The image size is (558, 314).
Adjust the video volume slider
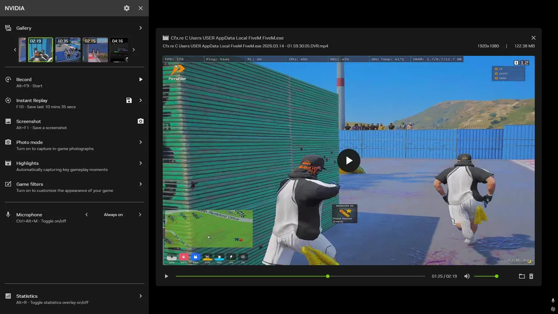486,276
